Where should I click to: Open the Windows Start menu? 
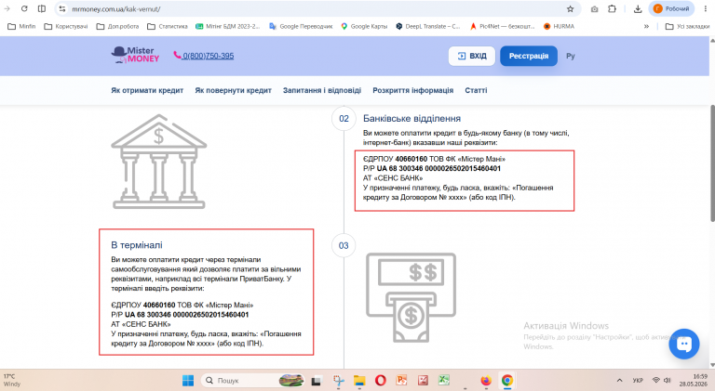[188, 381]
